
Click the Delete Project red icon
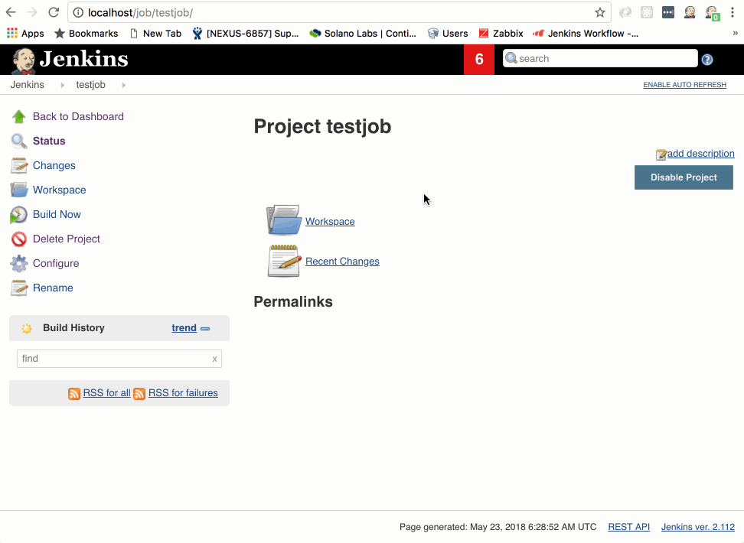pyautogui.click(x=19, y=239)
